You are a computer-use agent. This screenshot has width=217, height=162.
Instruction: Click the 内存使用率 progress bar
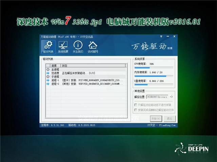coord(154,76)
